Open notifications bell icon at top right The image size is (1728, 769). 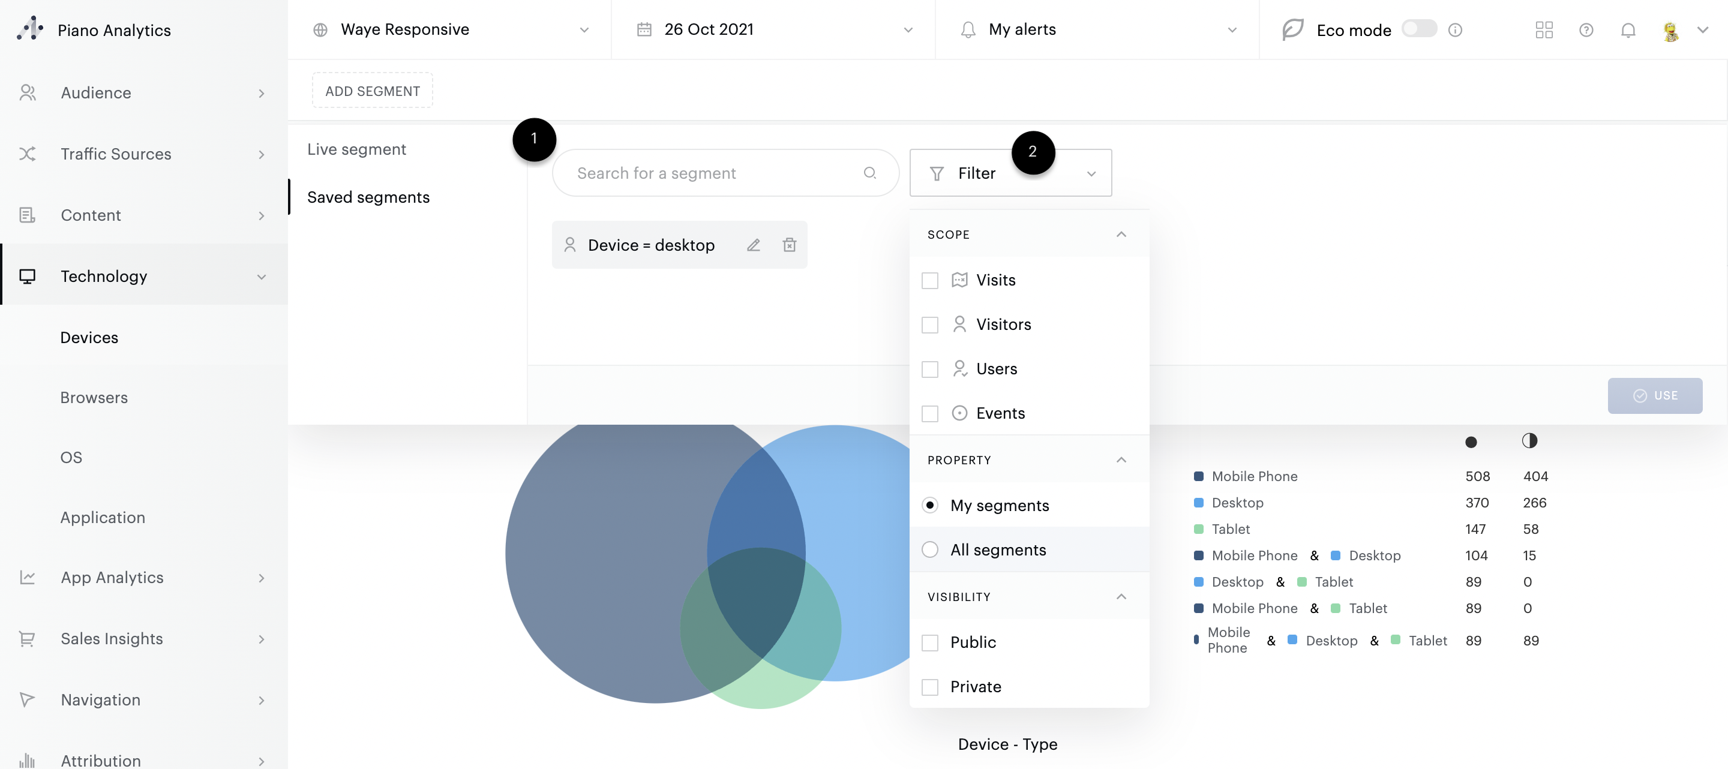click(x=1628, y=29)
